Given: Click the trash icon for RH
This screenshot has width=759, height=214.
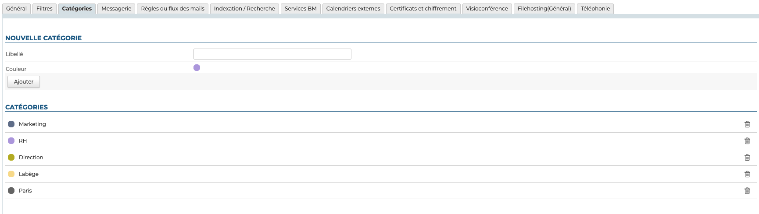Looking at the screenshot, I should [747, 141].
